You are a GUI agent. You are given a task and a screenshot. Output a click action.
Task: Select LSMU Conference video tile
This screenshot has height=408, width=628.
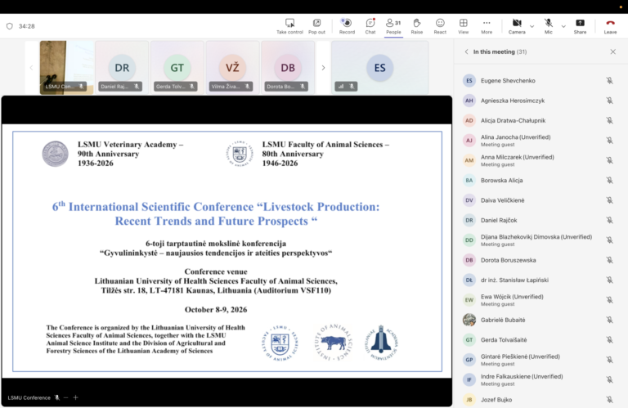tap(66, 68)
